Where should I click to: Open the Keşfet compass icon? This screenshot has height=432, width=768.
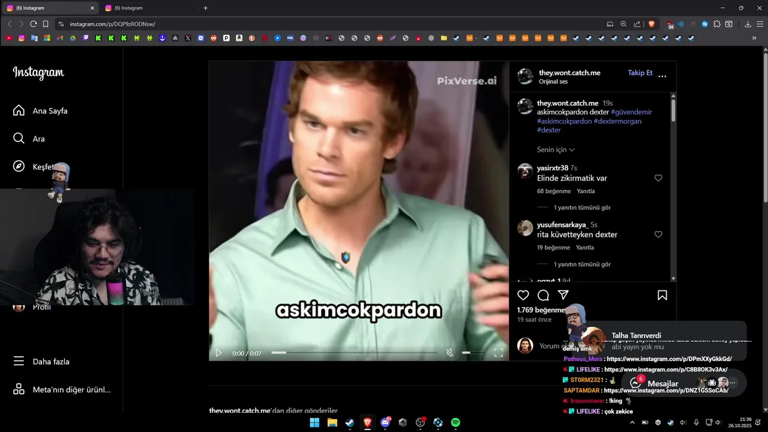[19, 166]
